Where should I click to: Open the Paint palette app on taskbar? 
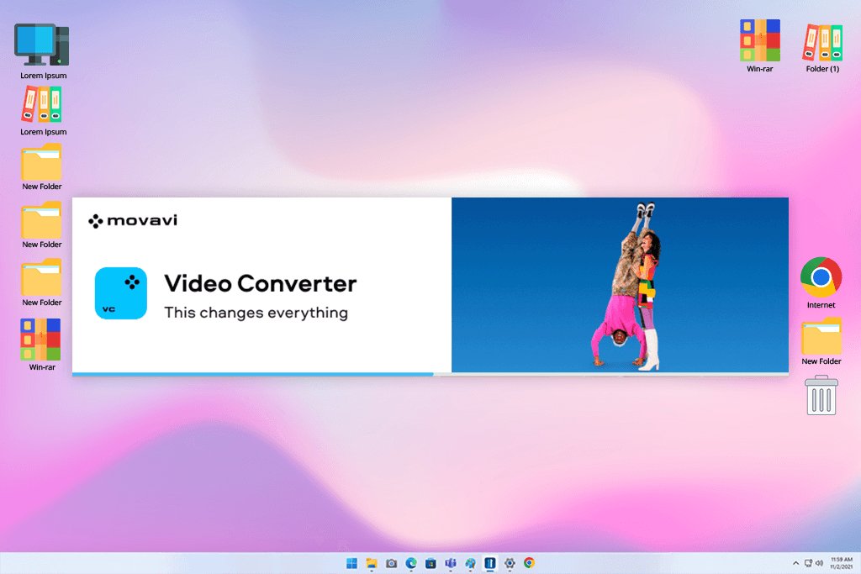point(471,563)
